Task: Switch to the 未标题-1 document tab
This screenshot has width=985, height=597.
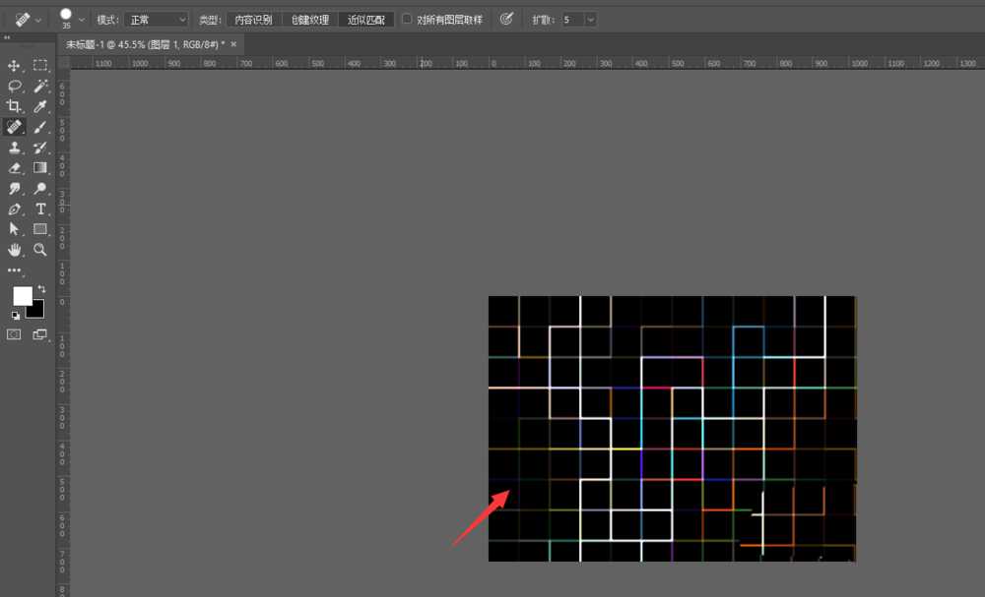Action: [145, 44]
